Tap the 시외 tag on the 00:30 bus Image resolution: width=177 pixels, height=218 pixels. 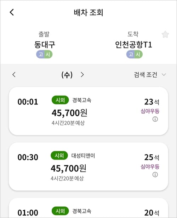point(59,155)
